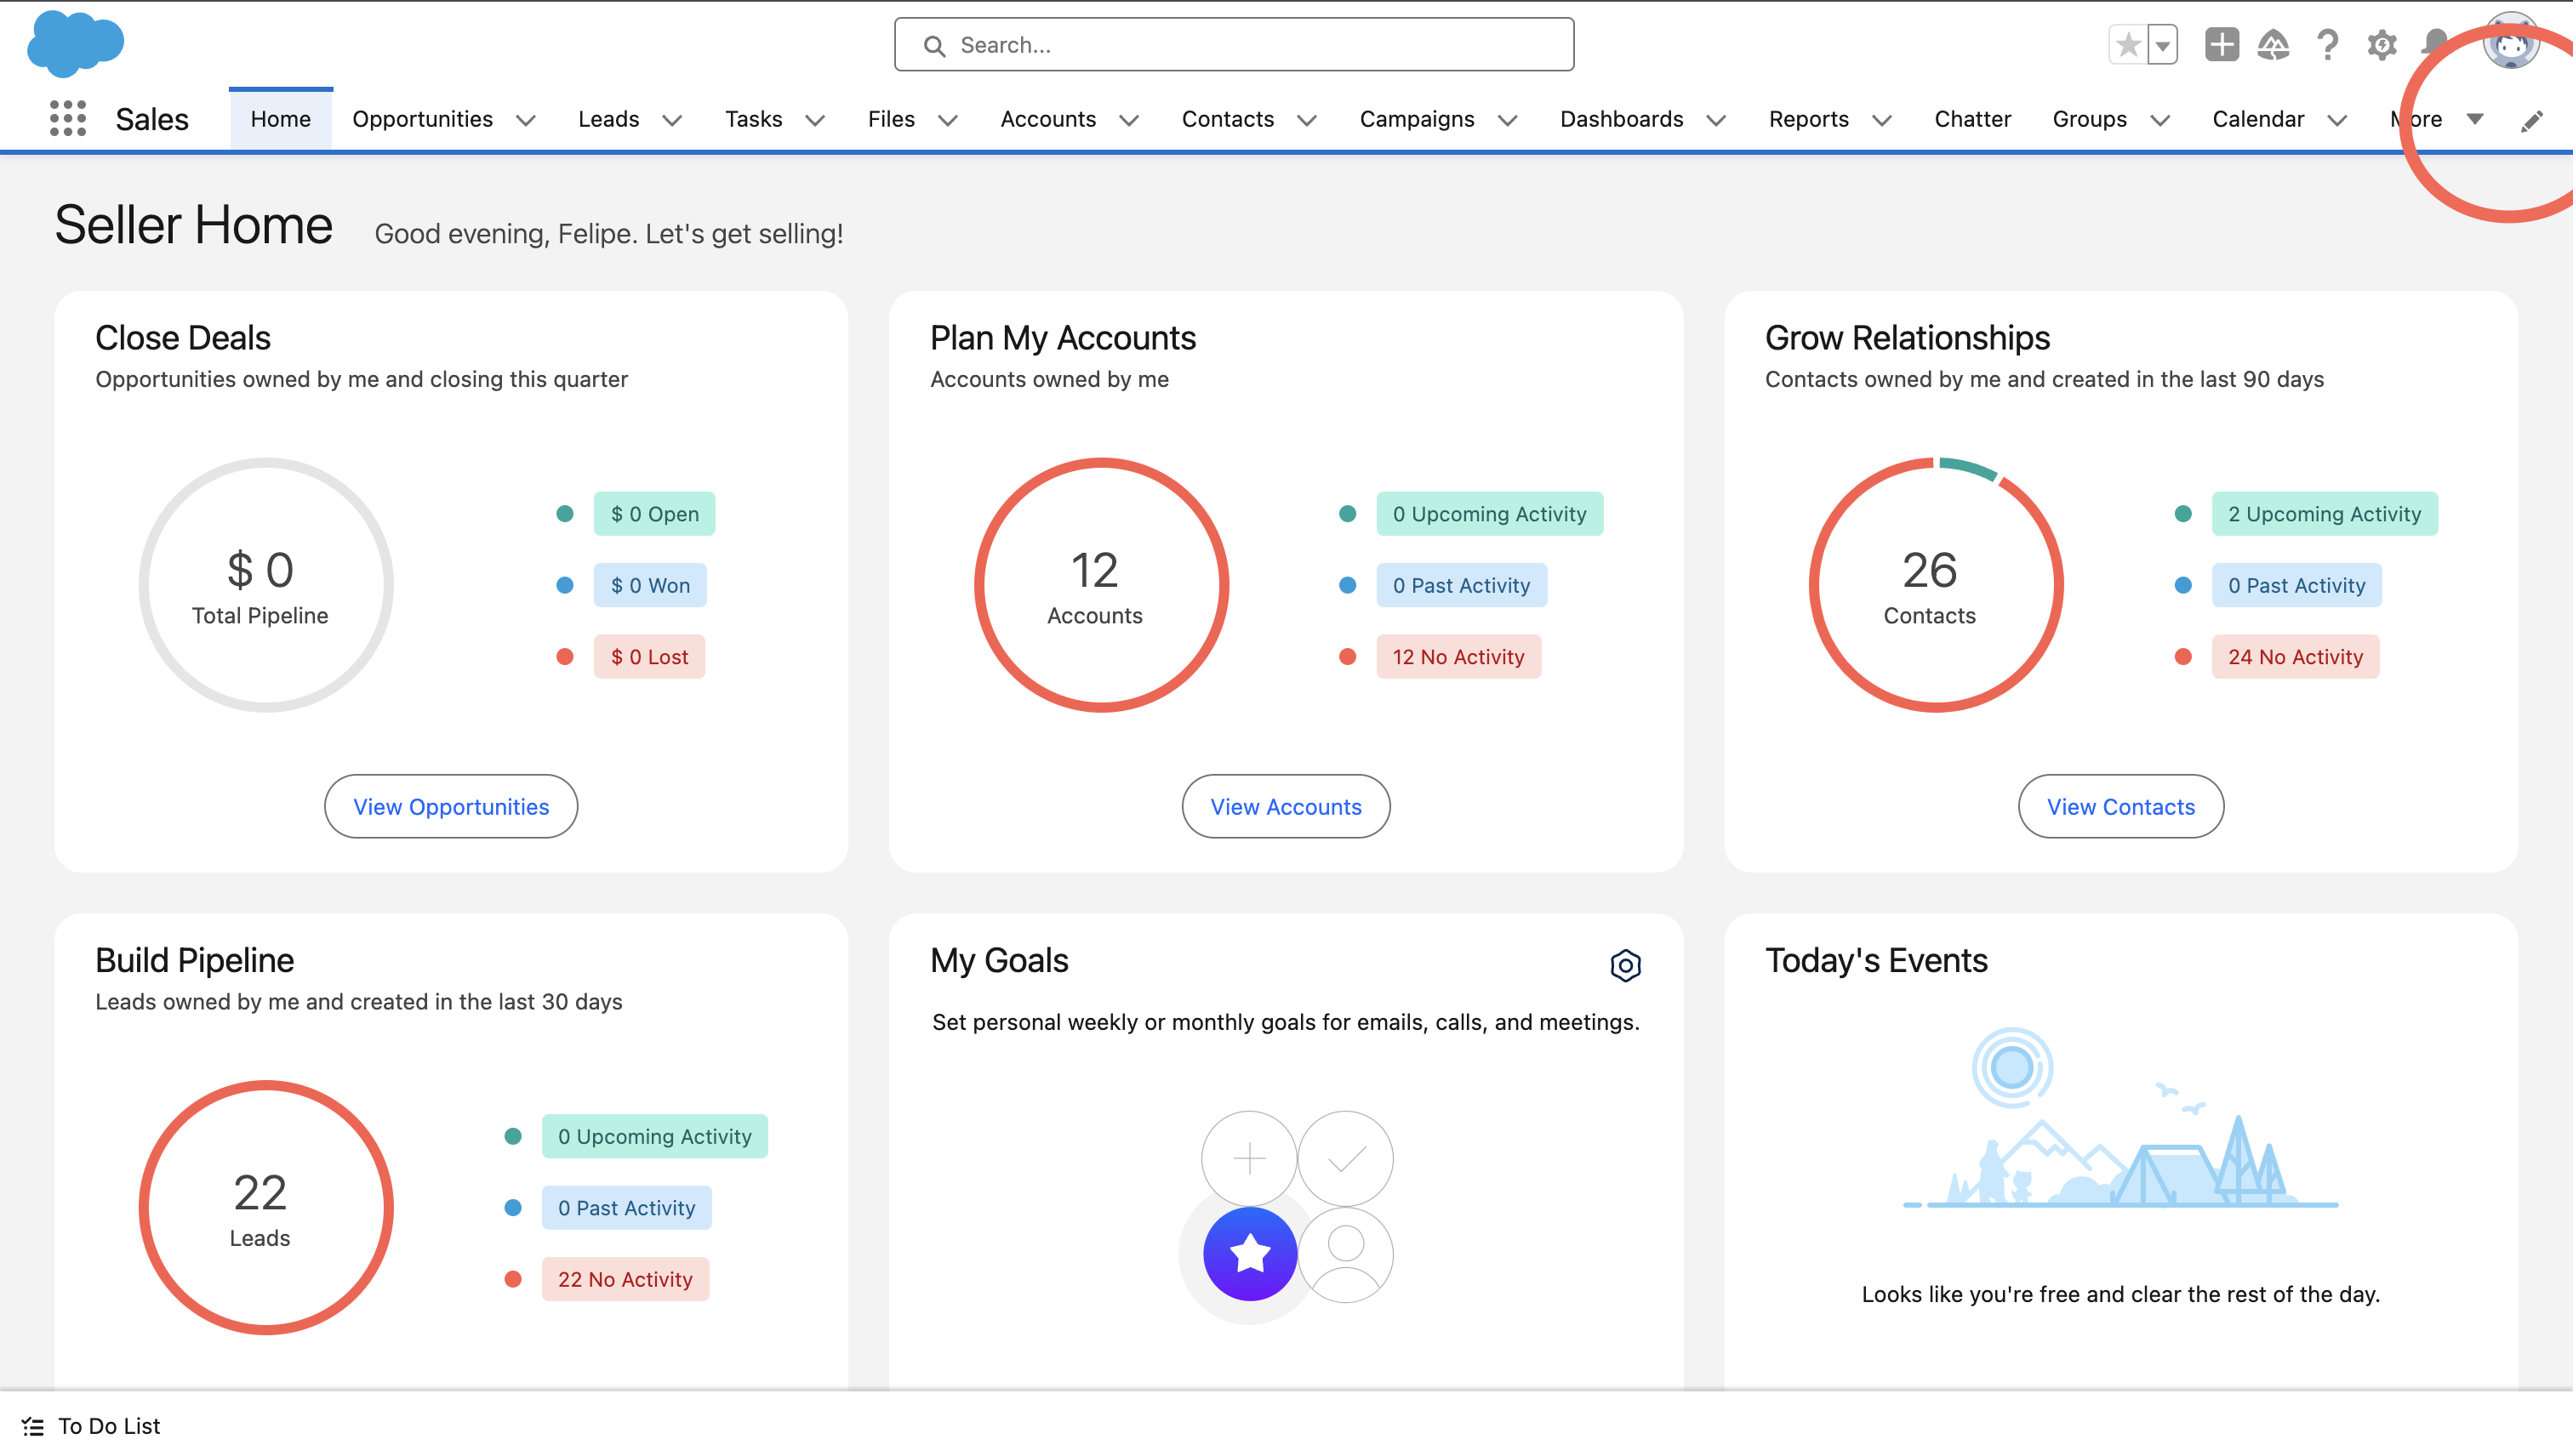Click the favorites star icon
The height and width of the screenshot is (1456, 2573).
2128,45
